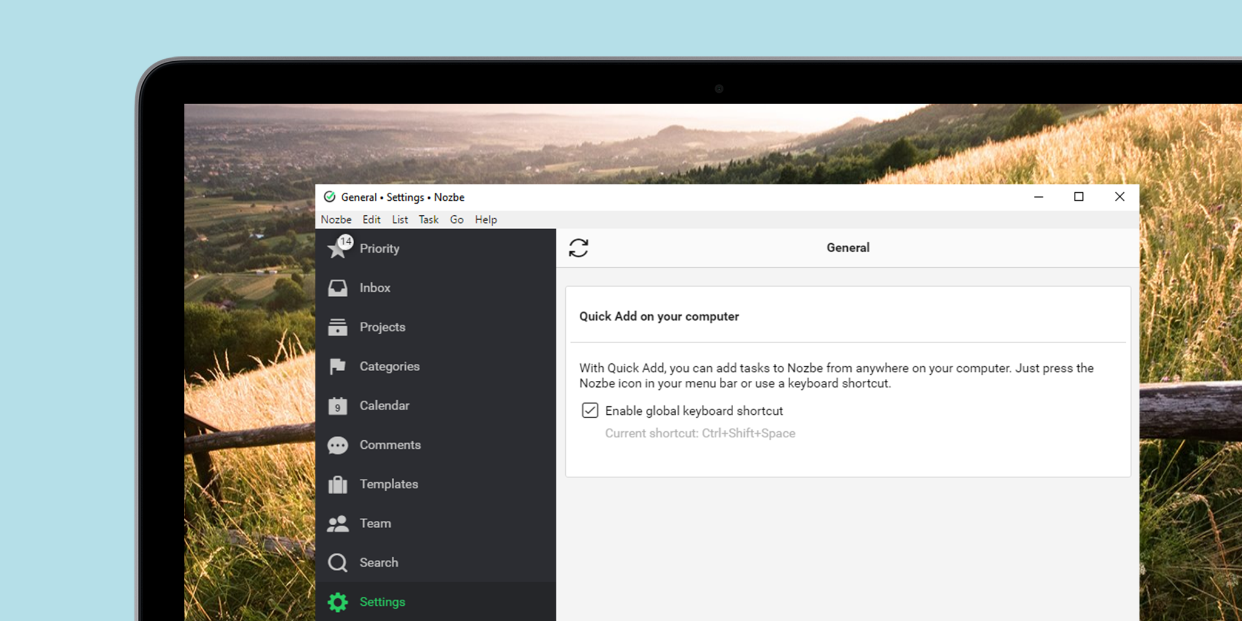Screen dimensions: 1242x621
Task: Select Settings label in sidebar
Action: [383, 602]
